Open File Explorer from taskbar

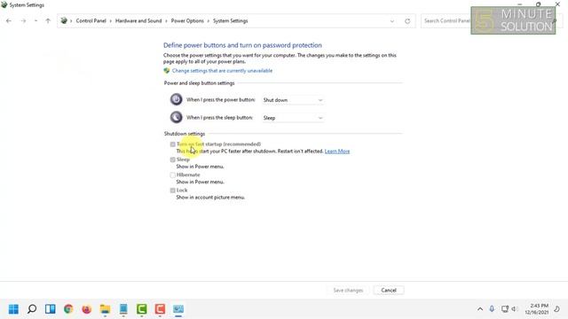(x=105, y=309)
